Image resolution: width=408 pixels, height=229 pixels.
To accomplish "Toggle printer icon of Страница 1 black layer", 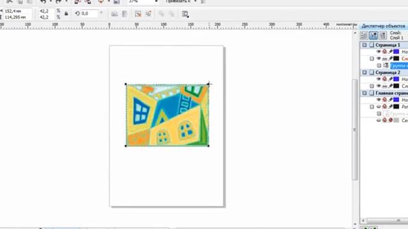I will click(x=384, y=59).
